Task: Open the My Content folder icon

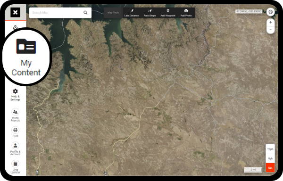Action: (x=26, y=46)
